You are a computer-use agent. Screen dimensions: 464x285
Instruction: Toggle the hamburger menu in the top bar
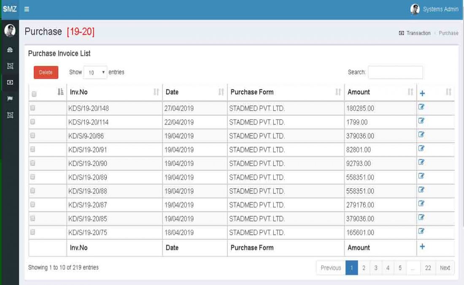coord(26,9)
